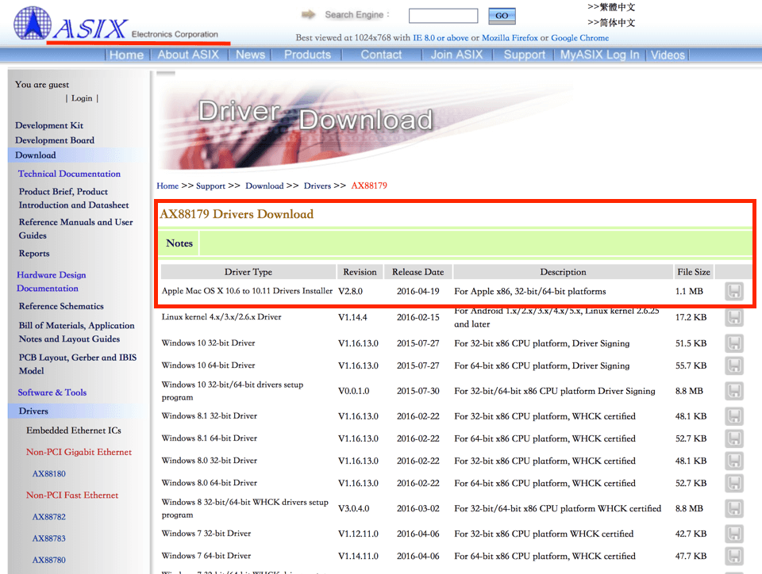
Task: Download Apple Mac OS X driver via disk icon
Action: coord(734,291)
